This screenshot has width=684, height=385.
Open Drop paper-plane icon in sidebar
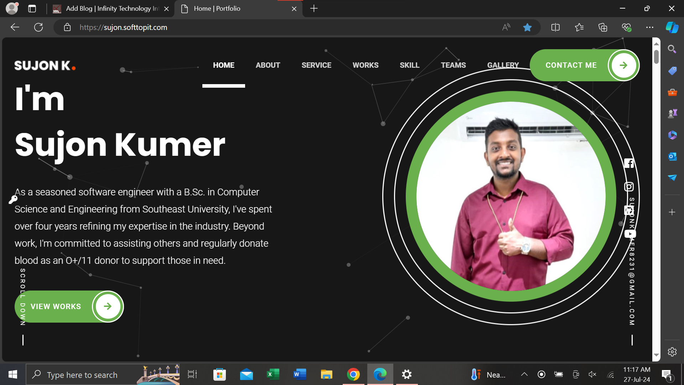[672, 178]
